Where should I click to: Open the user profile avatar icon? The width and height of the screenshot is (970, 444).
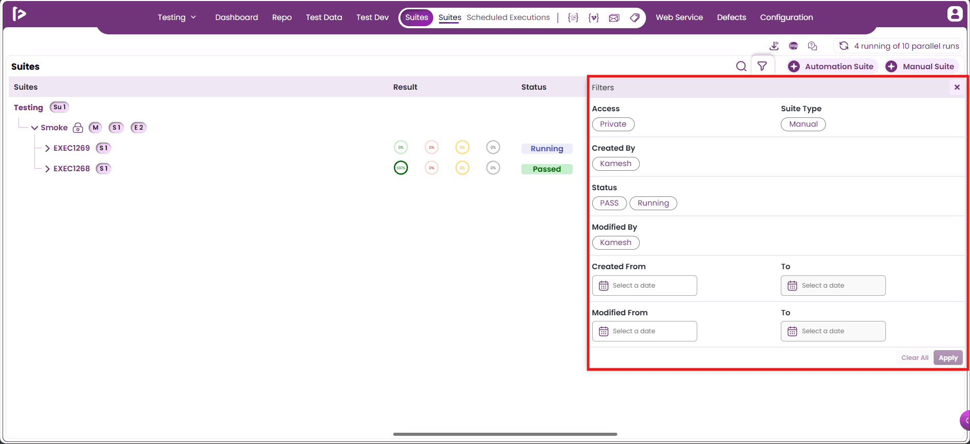coord(955,14)
